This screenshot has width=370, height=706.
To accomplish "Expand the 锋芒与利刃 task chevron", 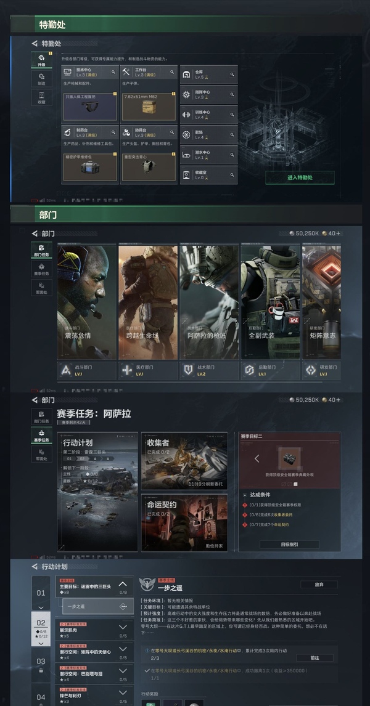I will pyautogui.click(x=123, y=692).
